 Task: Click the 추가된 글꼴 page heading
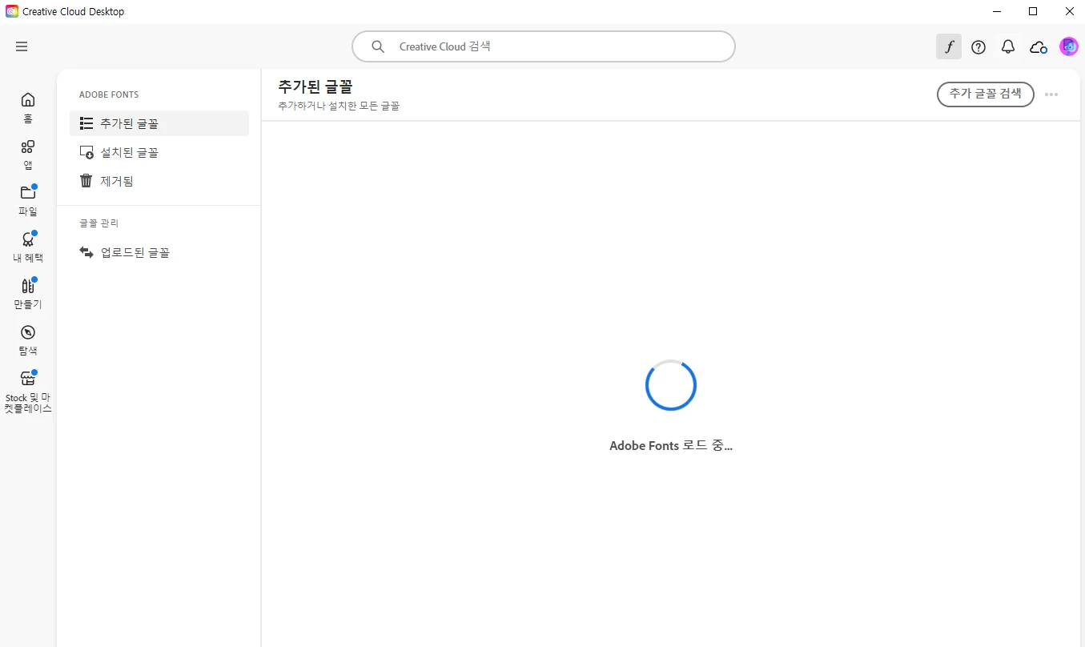click(x=315, y=86)
